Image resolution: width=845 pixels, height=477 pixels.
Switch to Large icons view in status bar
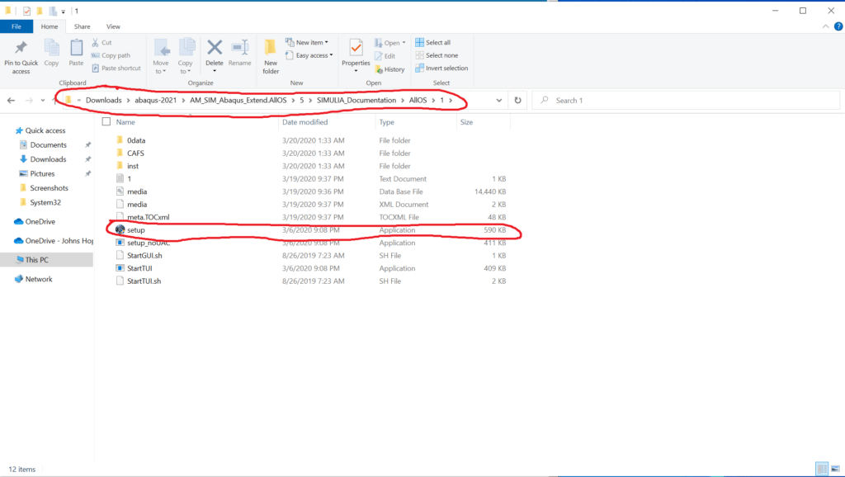click(835, 469)
